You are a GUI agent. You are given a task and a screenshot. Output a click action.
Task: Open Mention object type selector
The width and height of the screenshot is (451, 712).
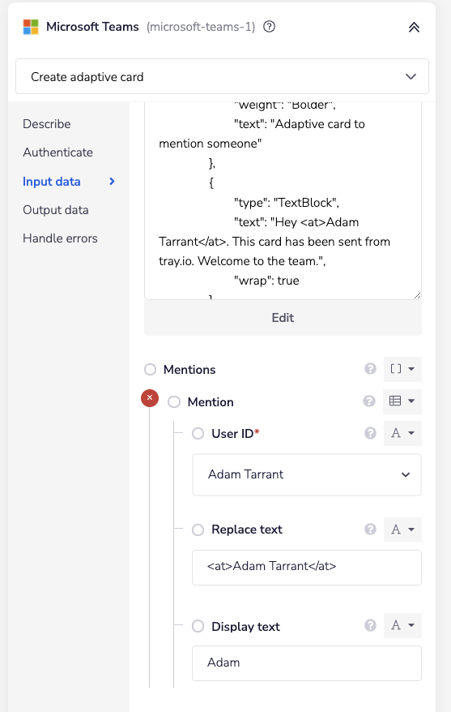coord(402,401)
